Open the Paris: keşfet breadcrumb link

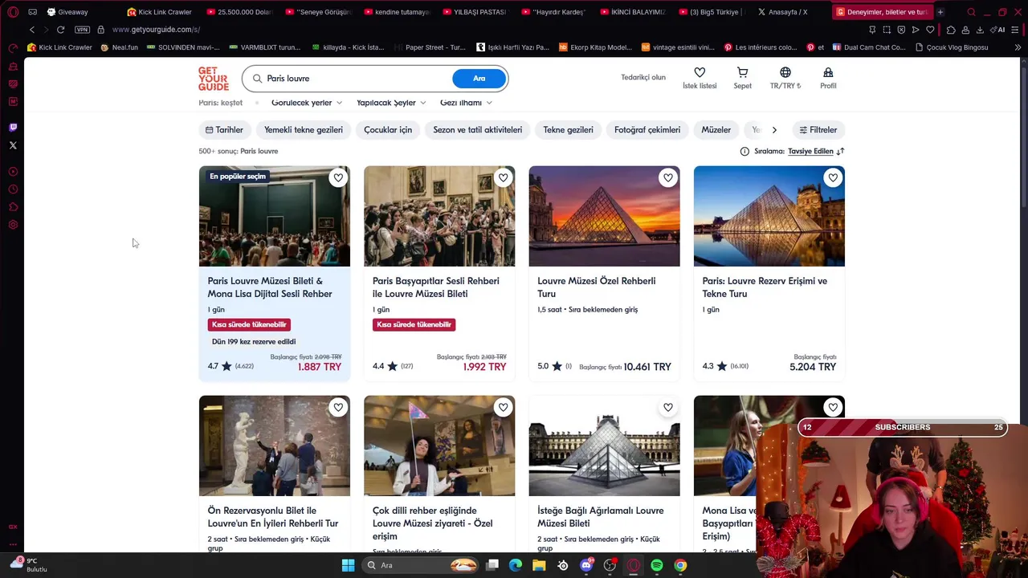click(220, 103)
